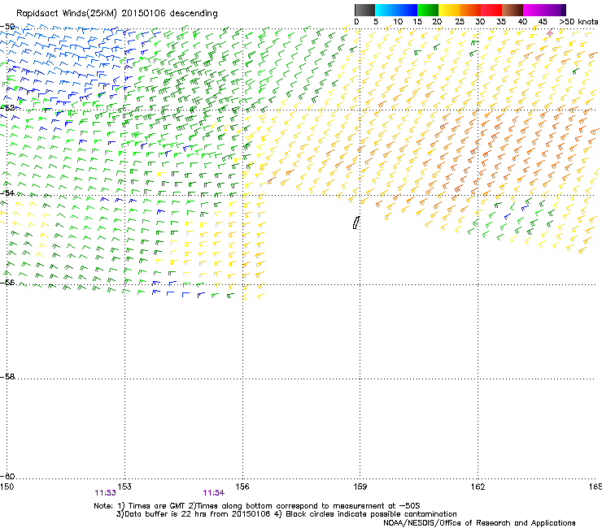Click the '>50 knots' legend label

coord(578,22)
